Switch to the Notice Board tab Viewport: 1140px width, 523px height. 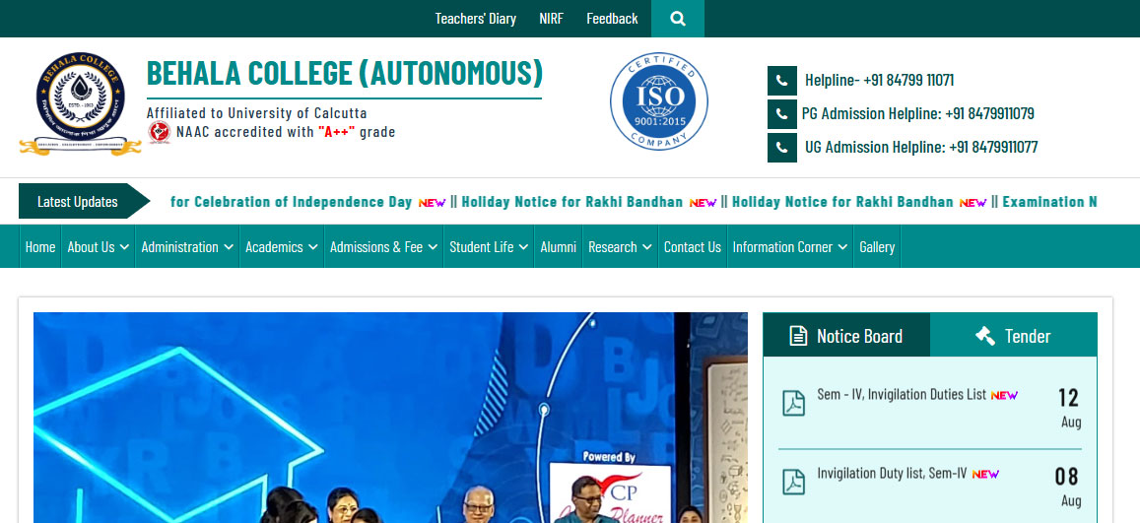[846, 335]
